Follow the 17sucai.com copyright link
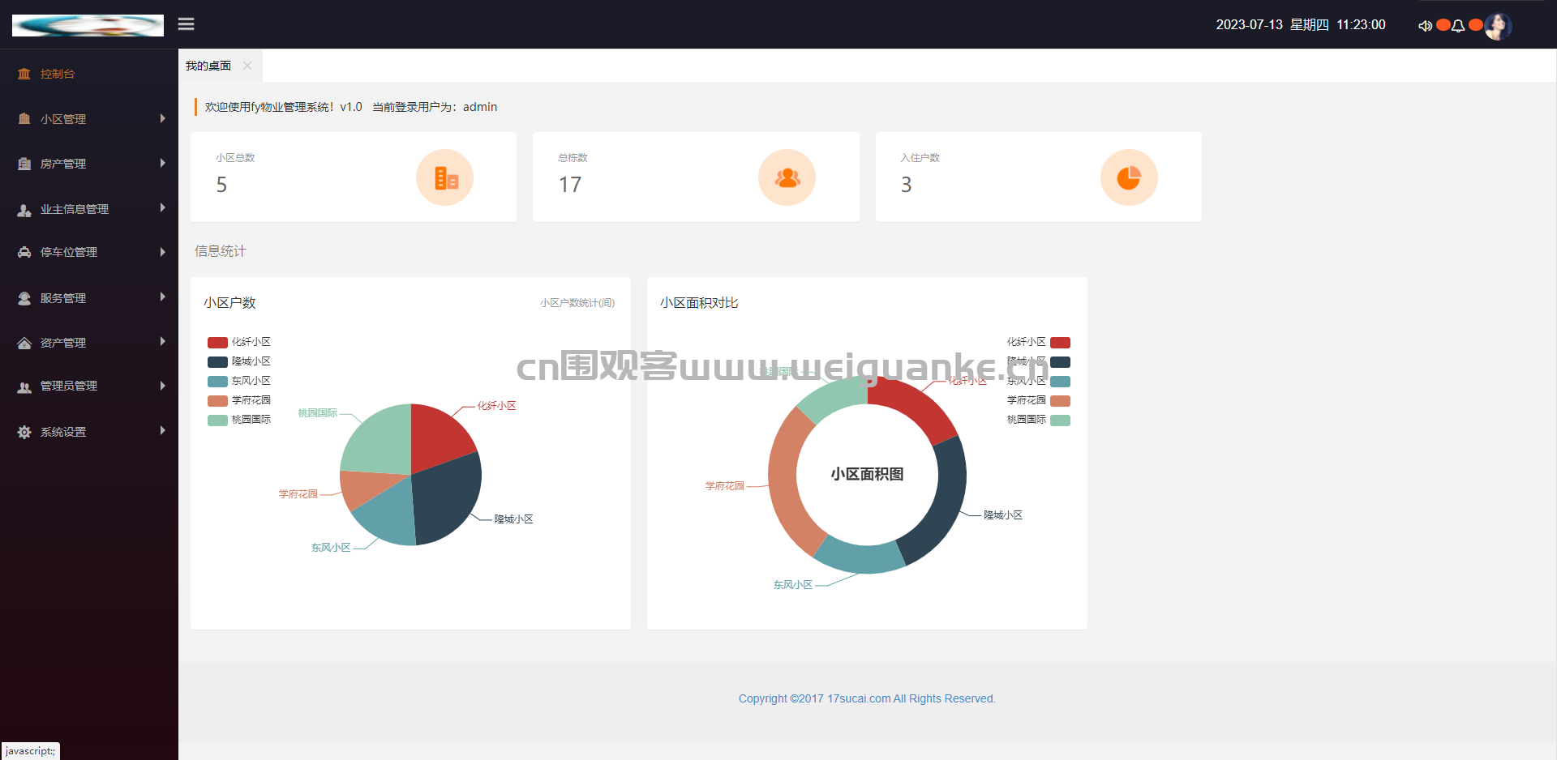1557x760 pixels. click(x=859, y=698)
